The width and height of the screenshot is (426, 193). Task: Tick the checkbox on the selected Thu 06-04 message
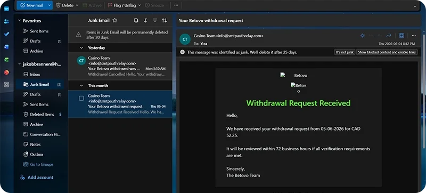[81, 99]
